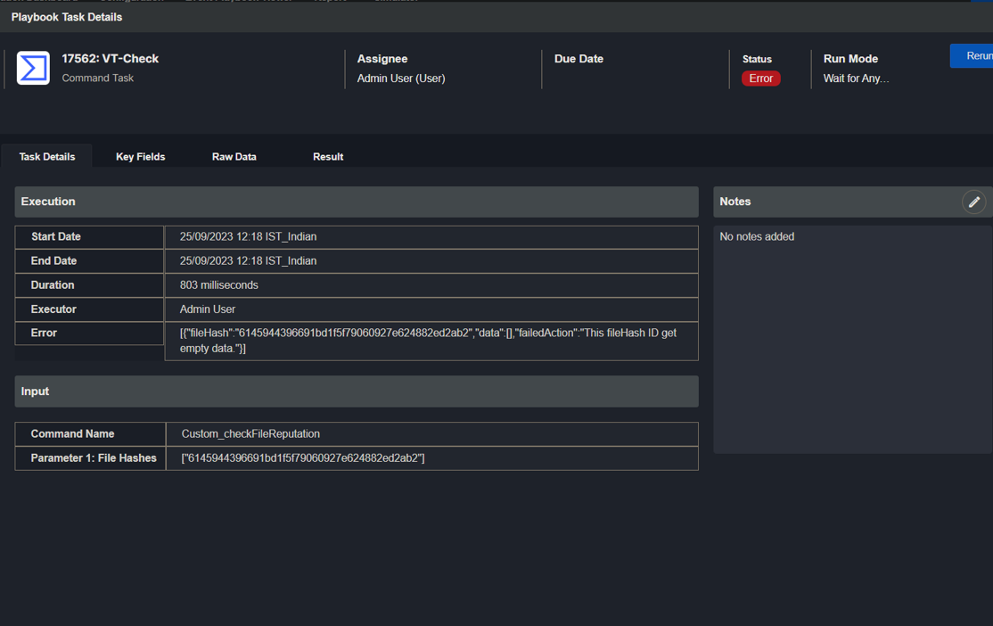This screenshot has width=993, height=626.
Task: Click the Assignee heading
Action: [382, 58]
